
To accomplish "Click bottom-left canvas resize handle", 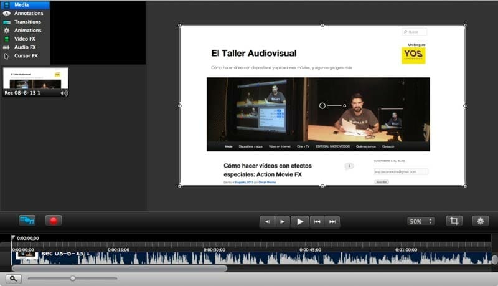I will click(180, 186).
